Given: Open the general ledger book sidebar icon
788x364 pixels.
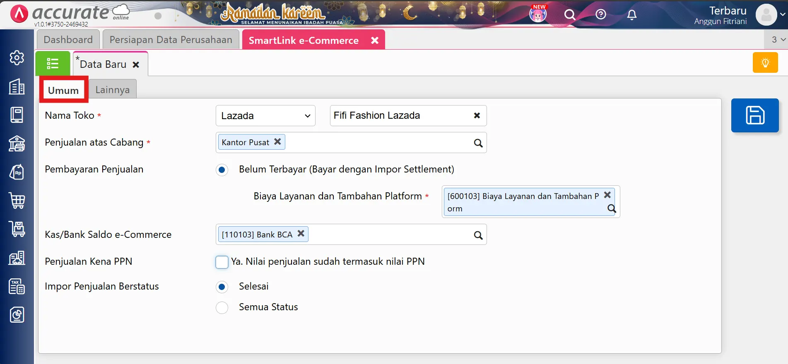Looking at the screenshot, I should click(x=17, y=115).
